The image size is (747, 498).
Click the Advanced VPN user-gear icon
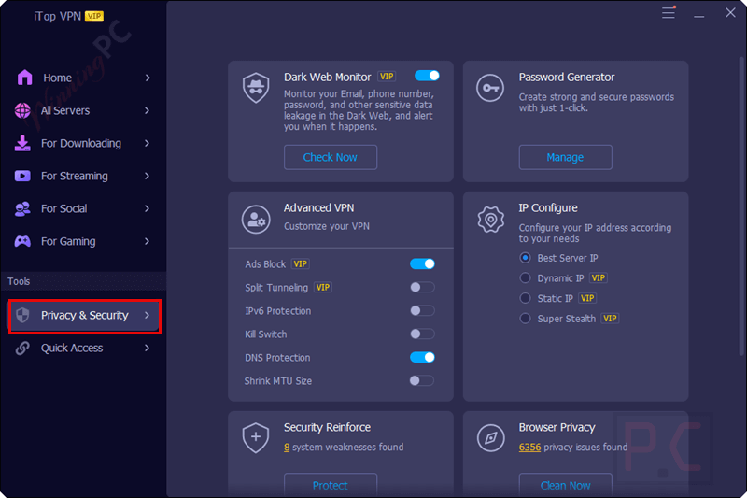pyautogui.click(x=256, y=220)
